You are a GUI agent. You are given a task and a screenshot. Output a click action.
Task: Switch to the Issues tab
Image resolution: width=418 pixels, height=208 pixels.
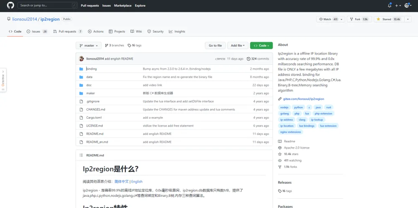[37, 31]
